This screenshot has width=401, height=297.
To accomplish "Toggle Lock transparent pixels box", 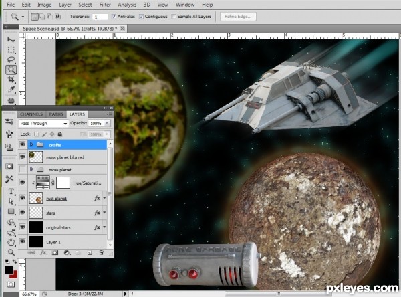I will click(x=37, y=134).
